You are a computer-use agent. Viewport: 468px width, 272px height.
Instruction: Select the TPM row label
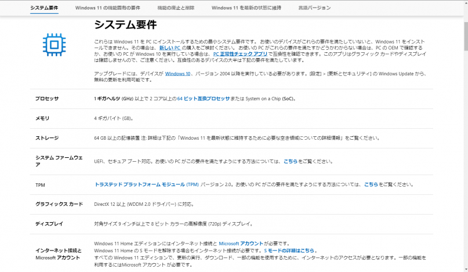coord(40,185)
